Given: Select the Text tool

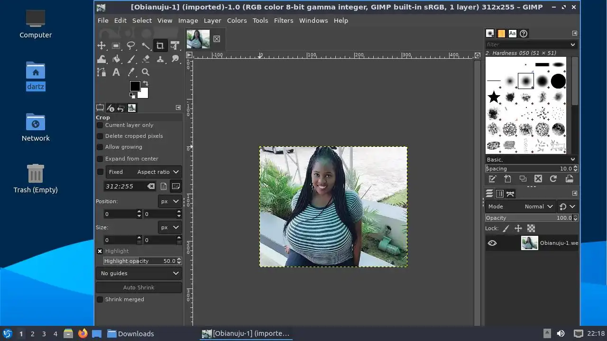Looking at the screenshot, I should [116, 72].
